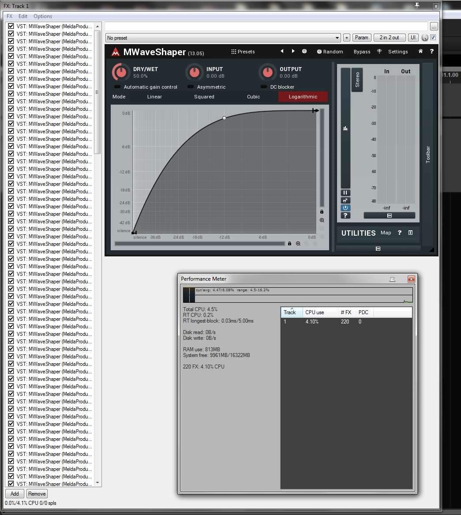The height and width of the screenshot is (515, 461).
Task: Select Logarithmic mode
Action: [303, 97]
